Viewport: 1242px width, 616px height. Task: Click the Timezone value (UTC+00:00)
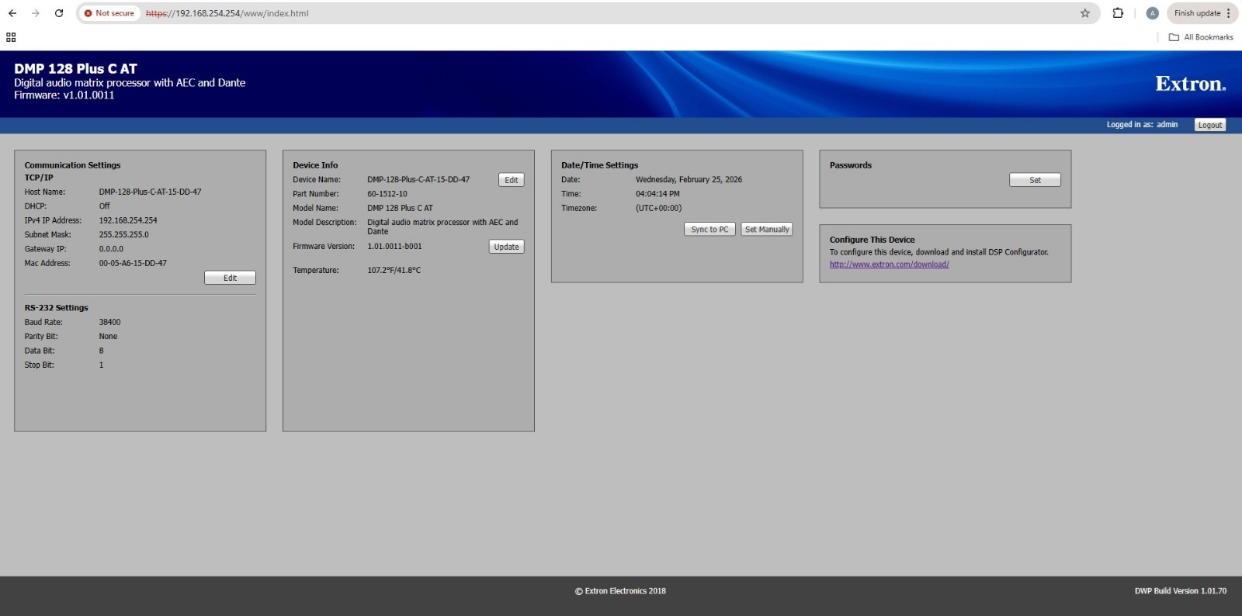click(658, 208)
